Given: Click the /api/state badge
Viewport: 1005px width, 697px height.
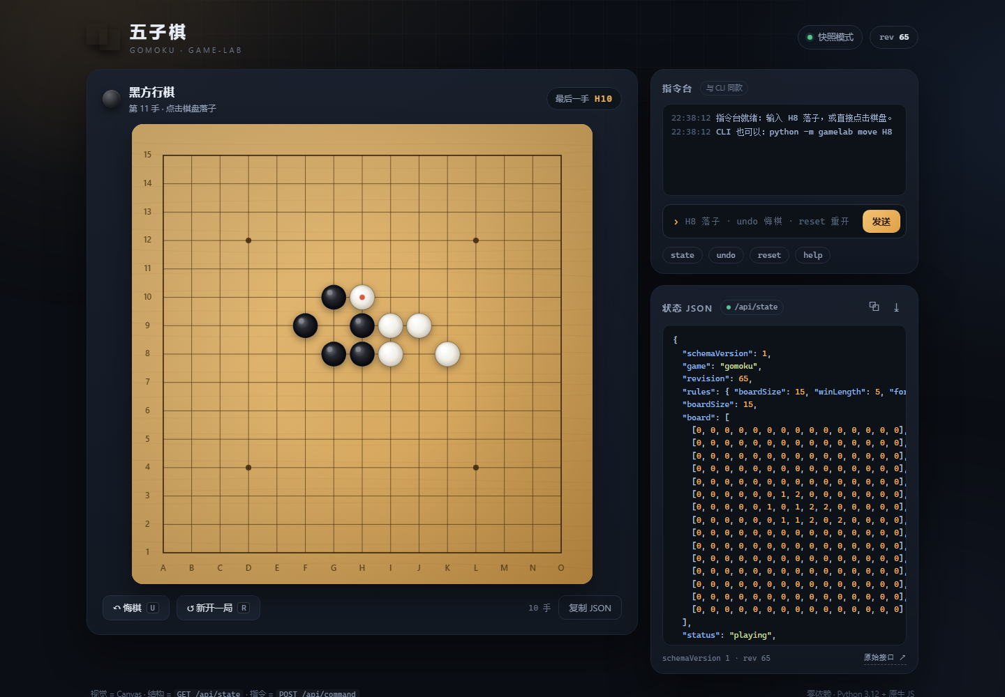Looking at the screenshot, I should 752,307.
